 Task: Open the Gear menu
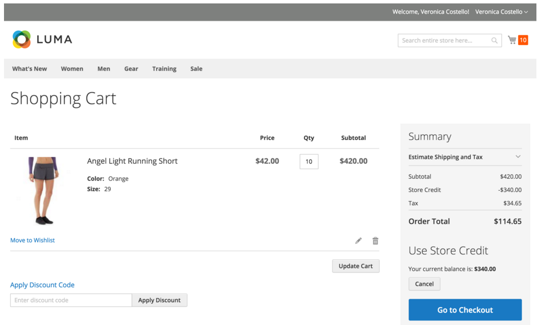coord(131,69)
